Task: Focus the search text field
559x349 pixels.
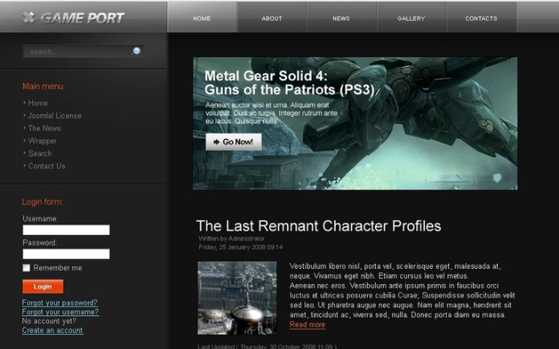Action: pyautogui.click(x=77, y=51)
